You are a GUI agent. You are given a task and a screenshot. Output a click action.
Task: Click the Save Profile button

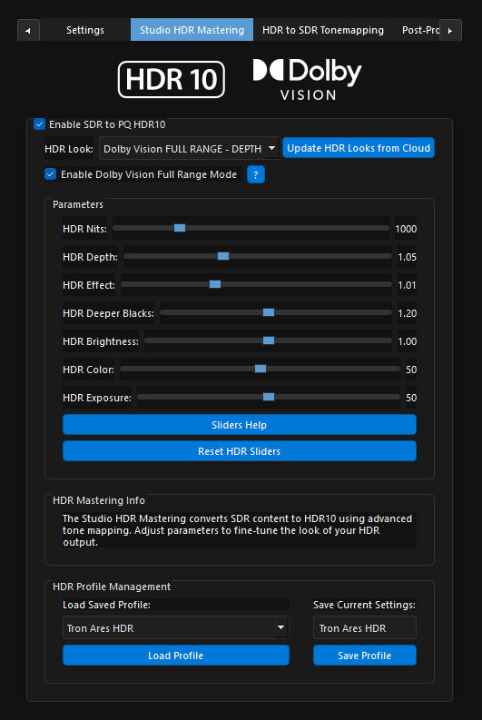(x=365, y=656)
